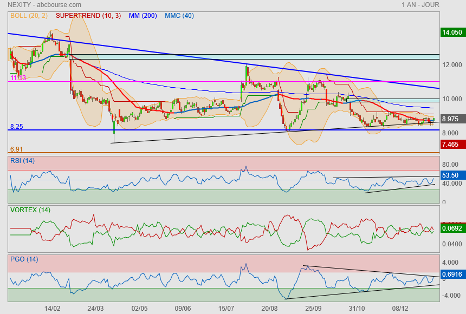Click the 1 AN - JOUR period label
Viewport: 466px width, 314px height.
pyautogui.click(x=420, y=5)
